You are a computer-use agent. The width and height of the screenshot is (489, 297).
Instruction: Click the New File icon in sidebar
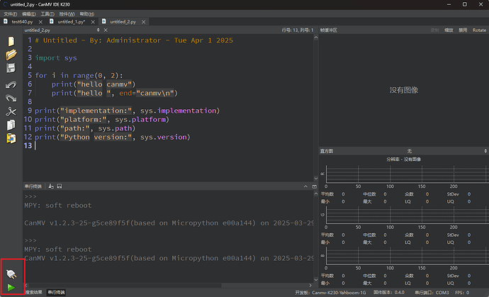(x=11, y=40)
